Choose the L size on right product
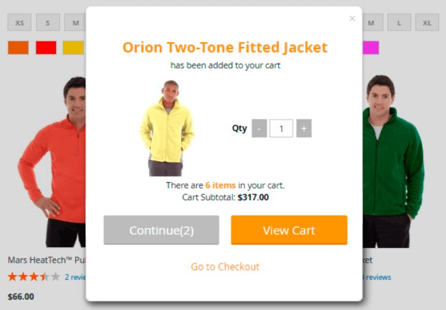446x310 pixels. [399, 22]
